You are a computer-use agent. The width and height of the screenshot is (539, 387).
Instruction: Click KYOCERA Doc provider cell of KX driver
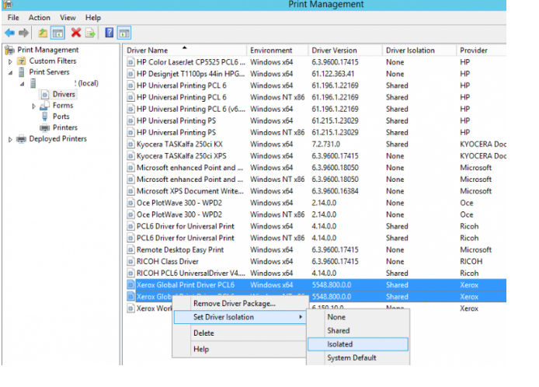(x=483, y=144)
